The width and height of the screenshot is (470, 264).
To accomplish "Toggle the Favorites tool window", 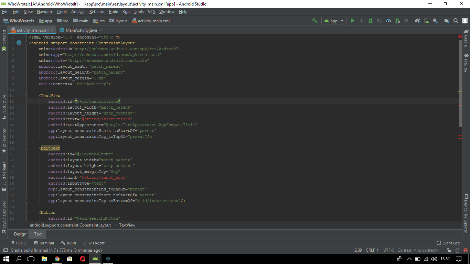I will point(4,140).
